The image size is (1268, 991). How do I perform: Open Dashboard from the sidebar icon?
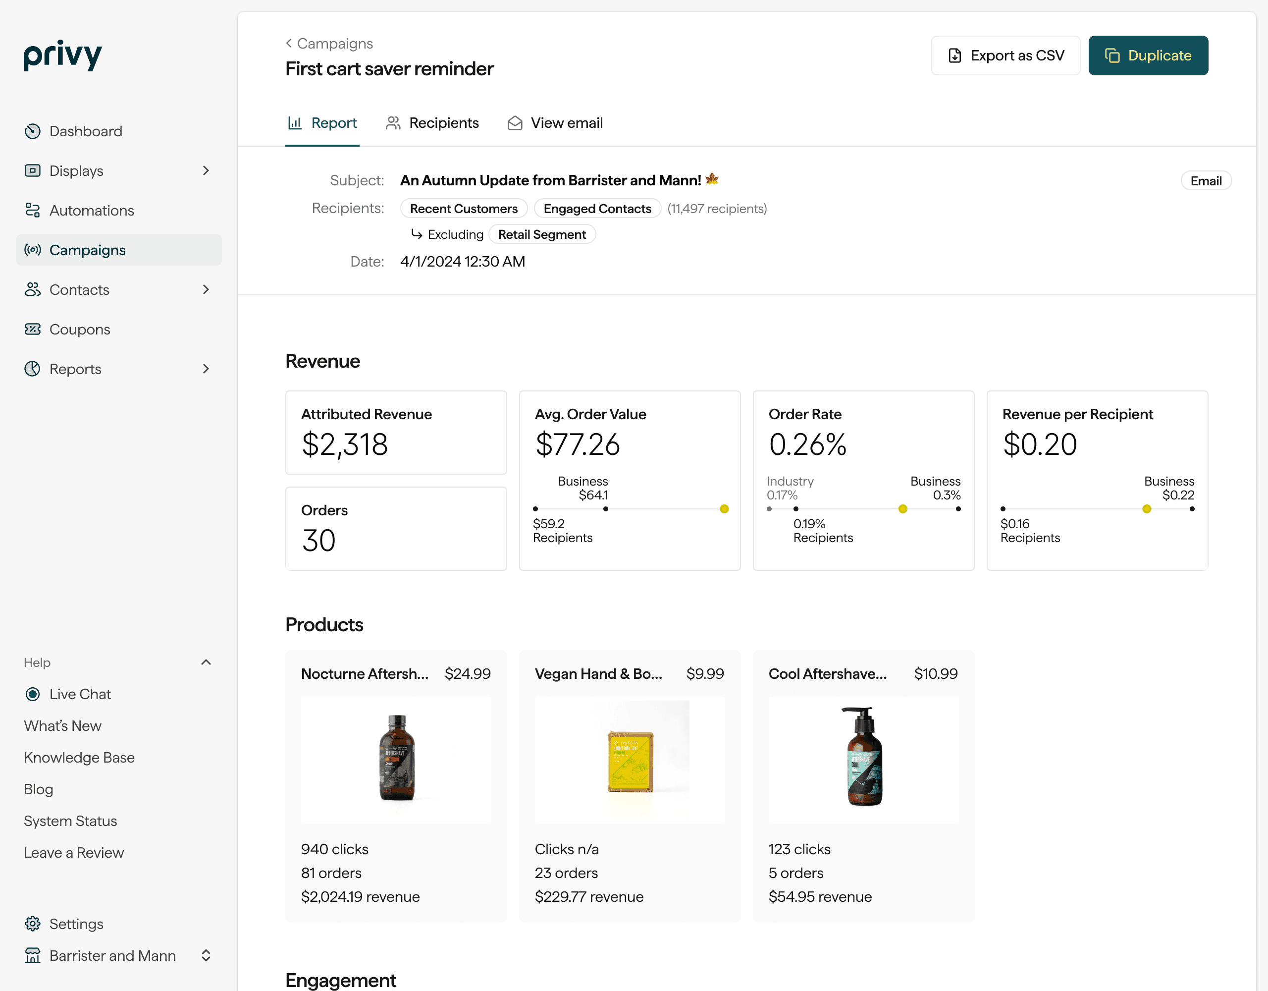point(33,131)
